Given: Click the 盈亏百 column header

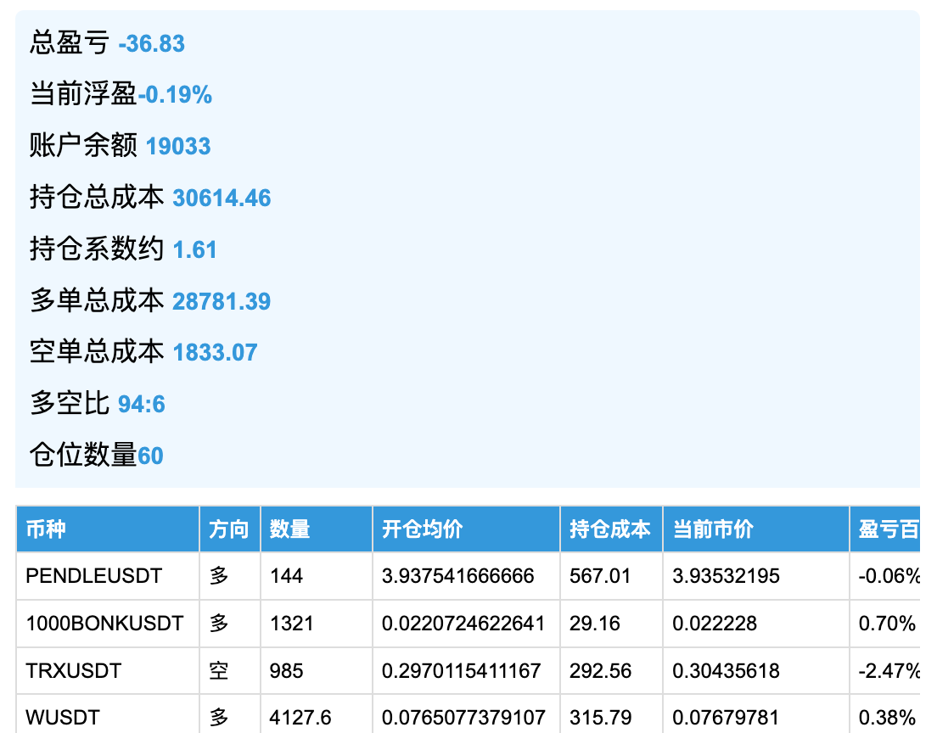Looking at the screenshot, I should [x=885, y=529].
